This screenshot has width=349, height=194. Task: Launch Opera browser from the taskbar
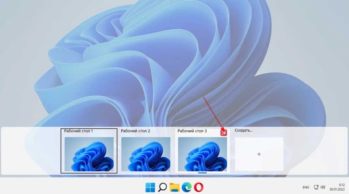pos(199,187)
